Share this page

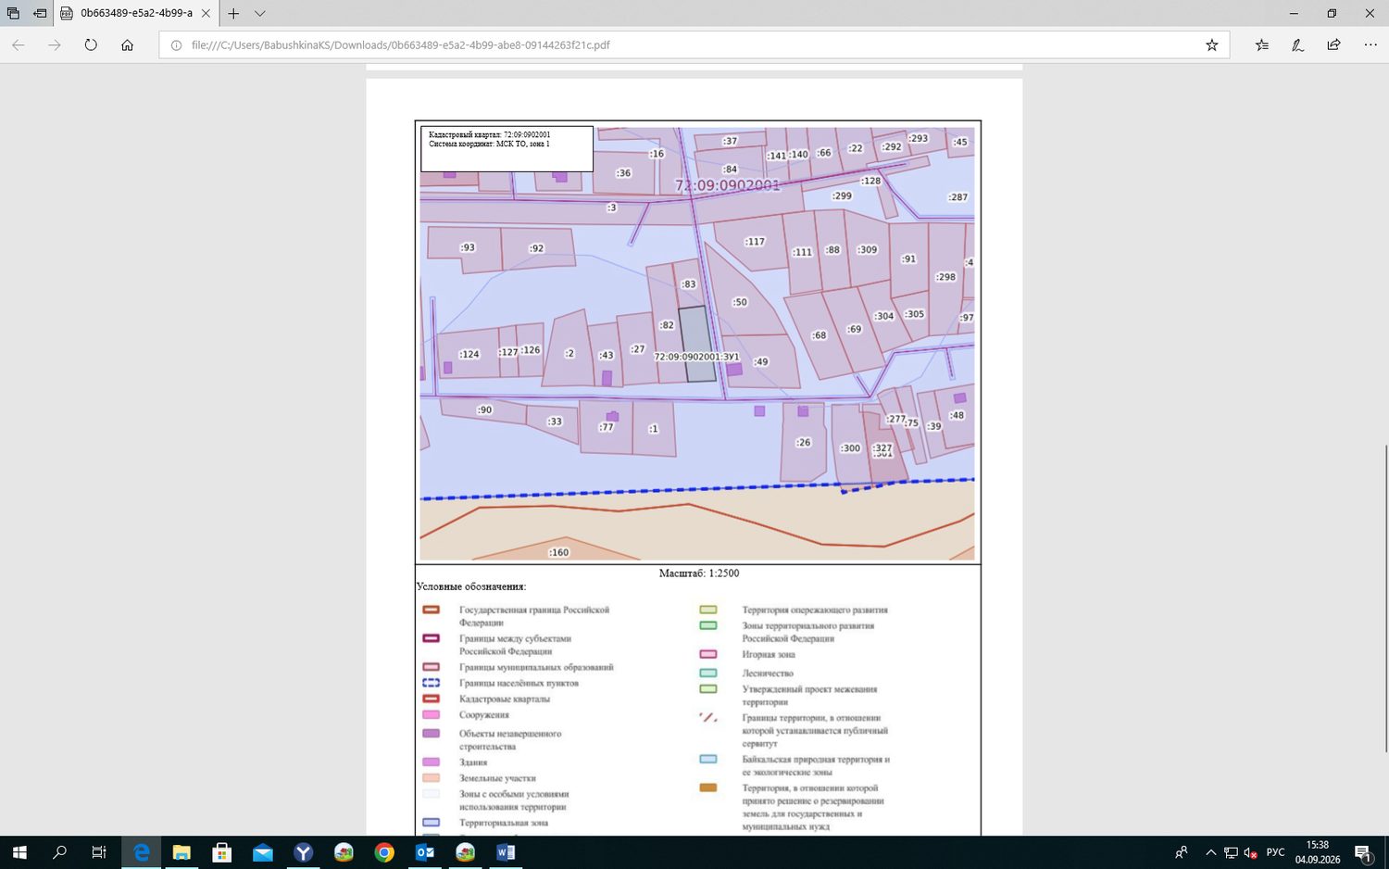pyautogui.click(x=1333, y=44)
